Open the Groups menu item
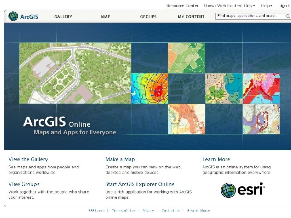 (x=148, y=17)
